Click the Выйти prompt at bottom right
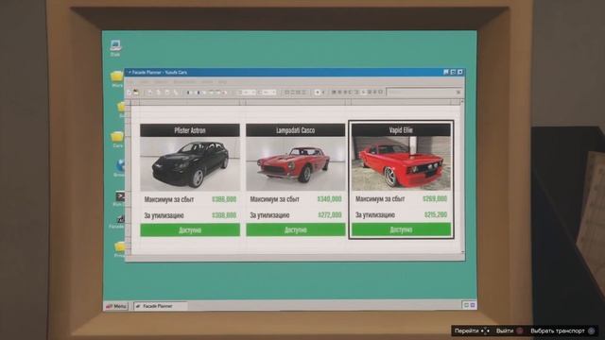Image resolution: width=605 pixels, height=340 pixels. pyautogui.click(x=510, y=331)
